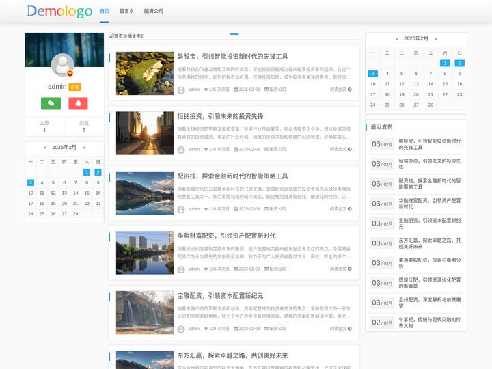Viewport: 492px width, 369px height.
Task: Open article title 恒铭投资，引领未来的投资先锋
Action: click(x=220, y=116)
